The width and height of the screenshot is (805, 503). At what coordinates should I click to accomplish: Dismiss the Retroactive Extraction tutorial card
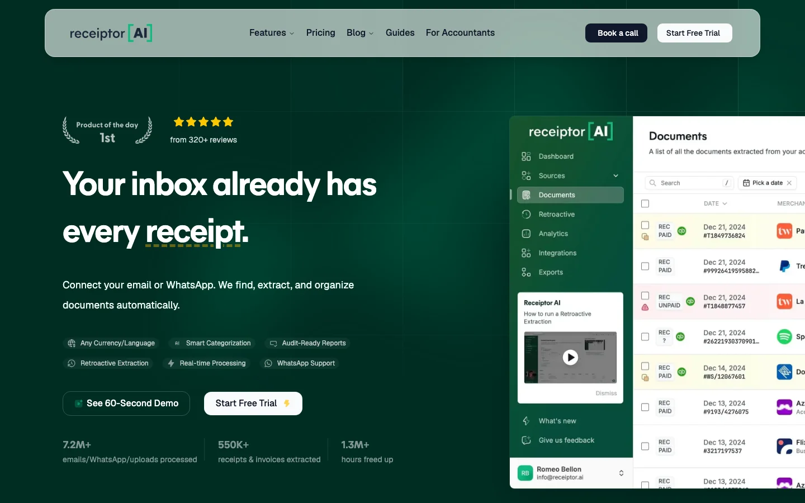tap(606, 393)
